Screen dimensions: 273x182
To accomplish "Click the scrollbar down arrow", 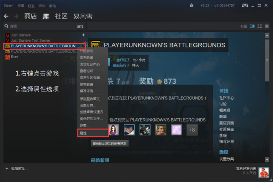I will point(267,159).
